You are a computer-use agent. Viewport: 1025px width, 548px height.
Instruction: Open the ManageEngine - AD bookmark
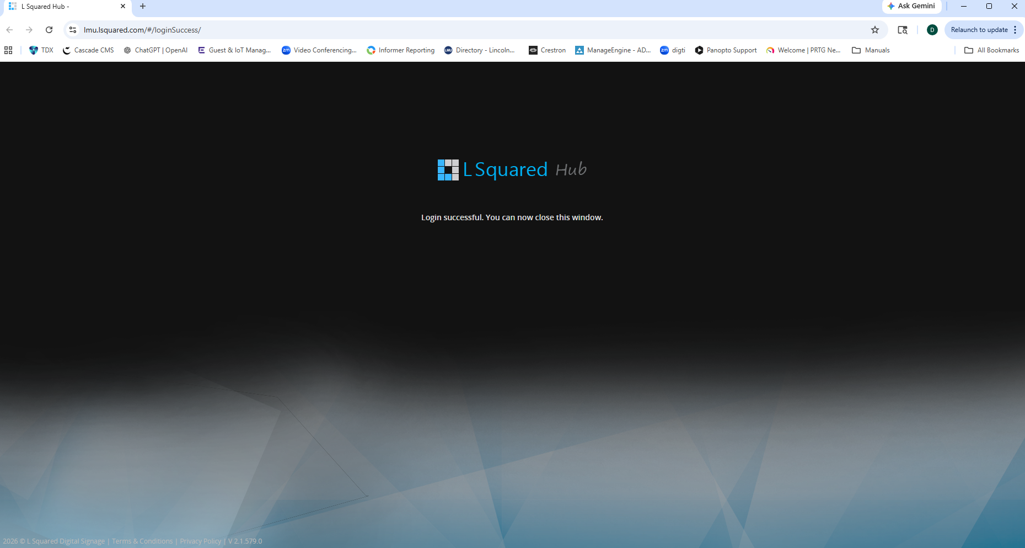click(613, 50)
